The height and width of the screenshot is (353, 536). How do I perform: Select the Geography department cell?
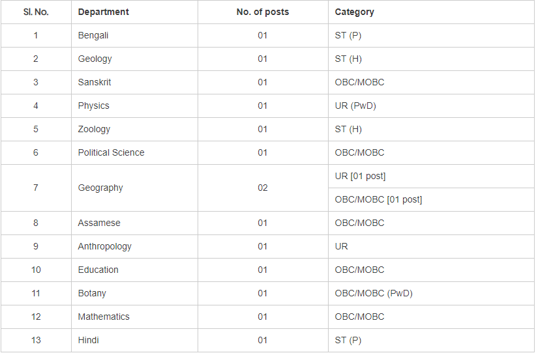100,188
